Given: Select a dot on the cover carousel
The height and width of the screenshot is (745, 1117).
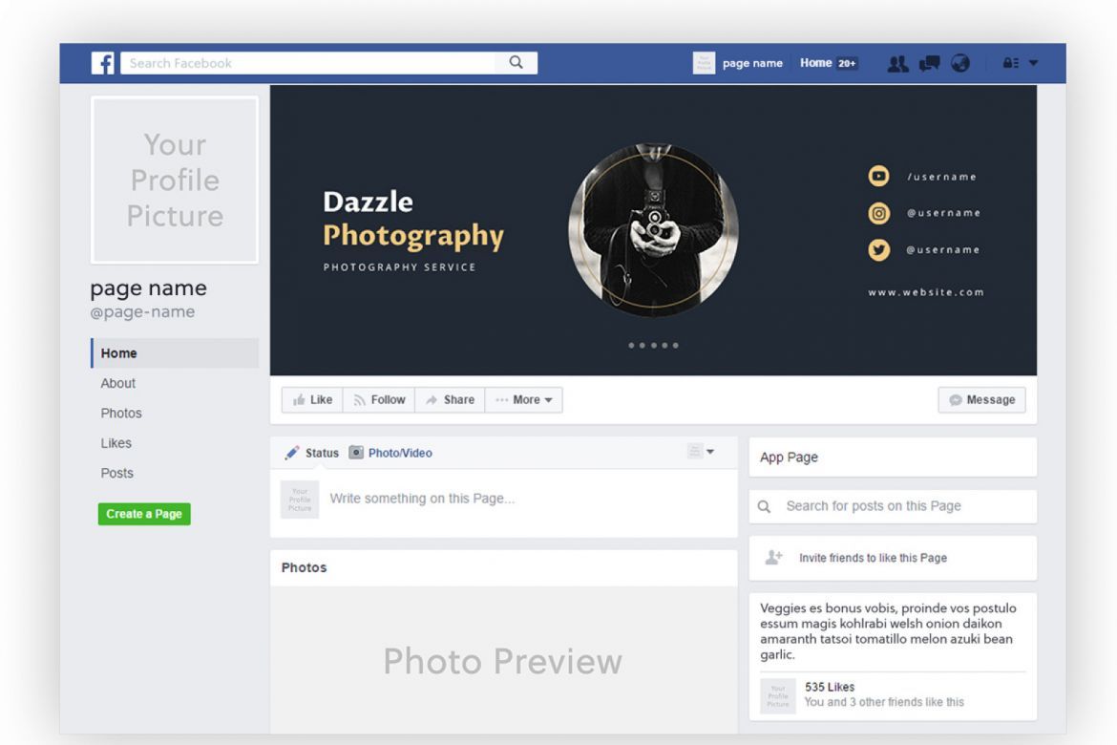Looking at the screenshot, I should [x=653, y=345].
